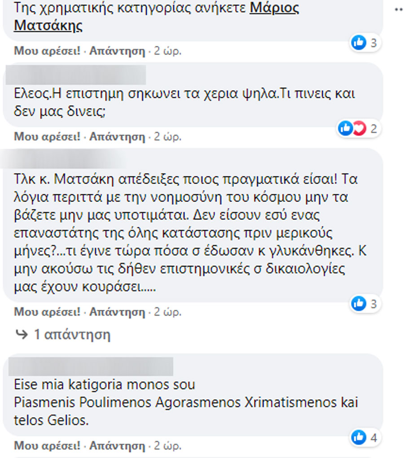The width and height of the screenshot is (404, 458).
Task: Like the 'Eise mia katigoria monos sou' comment
Action: 47,446
